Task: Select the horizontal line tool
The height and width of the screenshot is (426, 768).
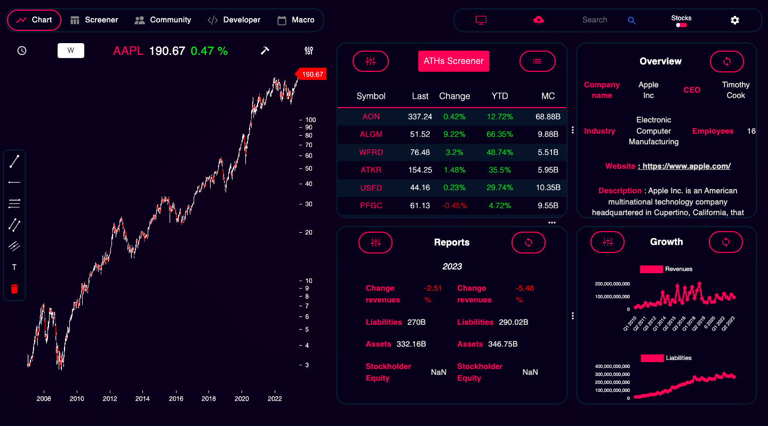Action: tap(14, 182)
